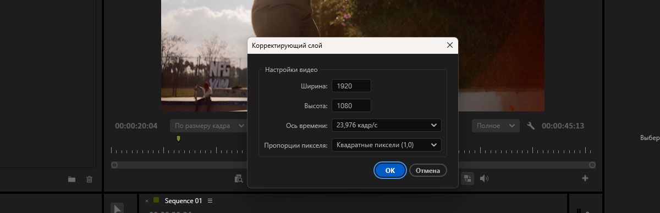Grab the left zoom scrollbar handle

click(114, 165)
